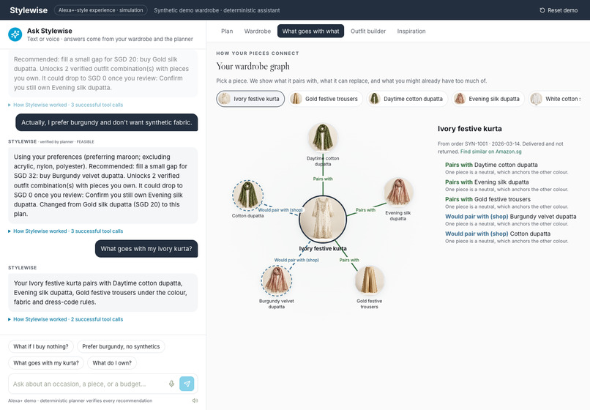Click the microphone voice input icon
This screenshot has width=590, height=410.
[x=171, y=384]
